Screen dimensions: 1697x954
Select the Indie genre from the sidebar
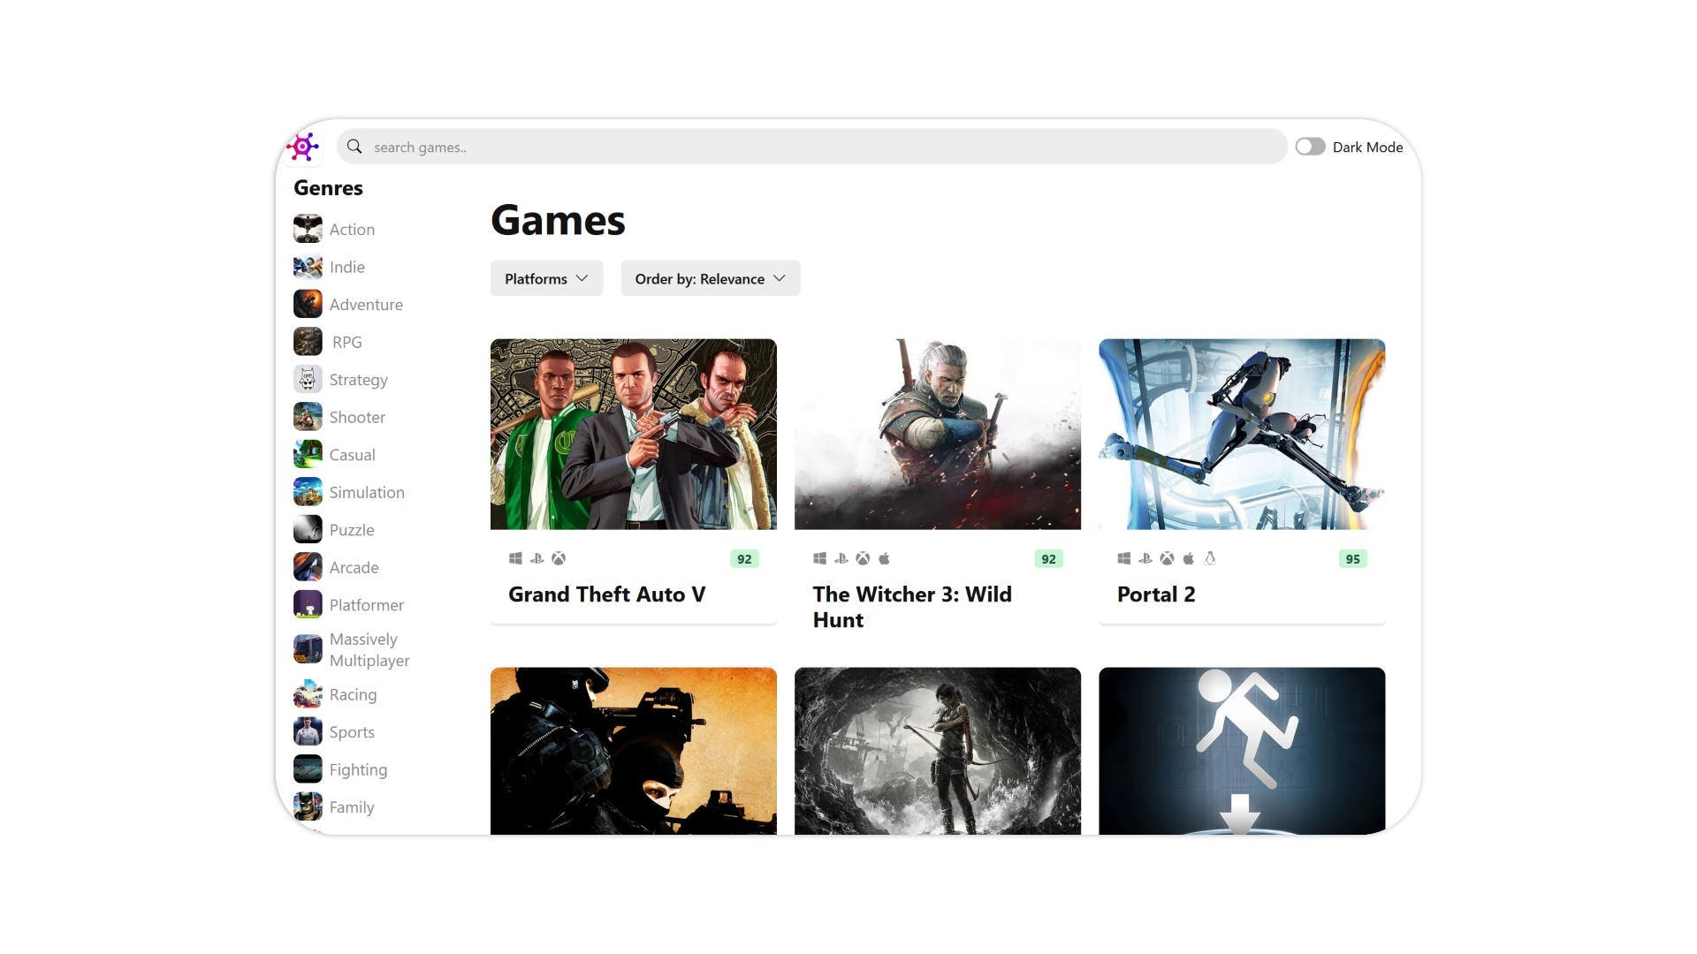[346, 267]
